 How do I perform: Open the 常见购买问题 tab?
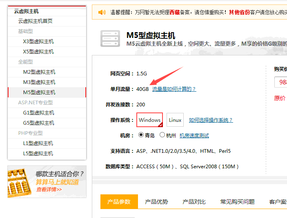coord(237,202)
